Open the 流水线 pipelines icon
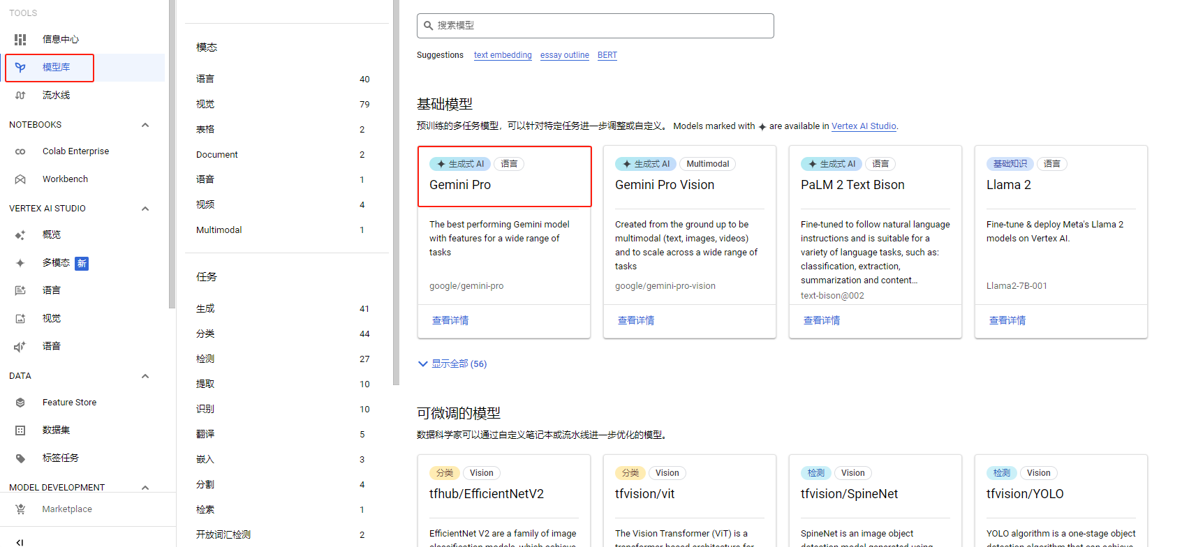Screen dimensions: 1182x547 coord(20,96)
